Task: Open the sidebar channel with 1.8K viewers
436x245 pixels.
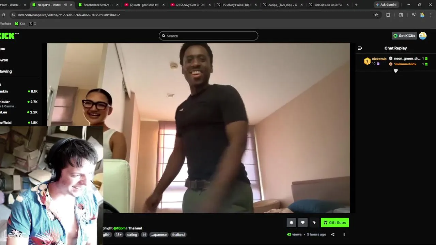Action: point(19,122)
